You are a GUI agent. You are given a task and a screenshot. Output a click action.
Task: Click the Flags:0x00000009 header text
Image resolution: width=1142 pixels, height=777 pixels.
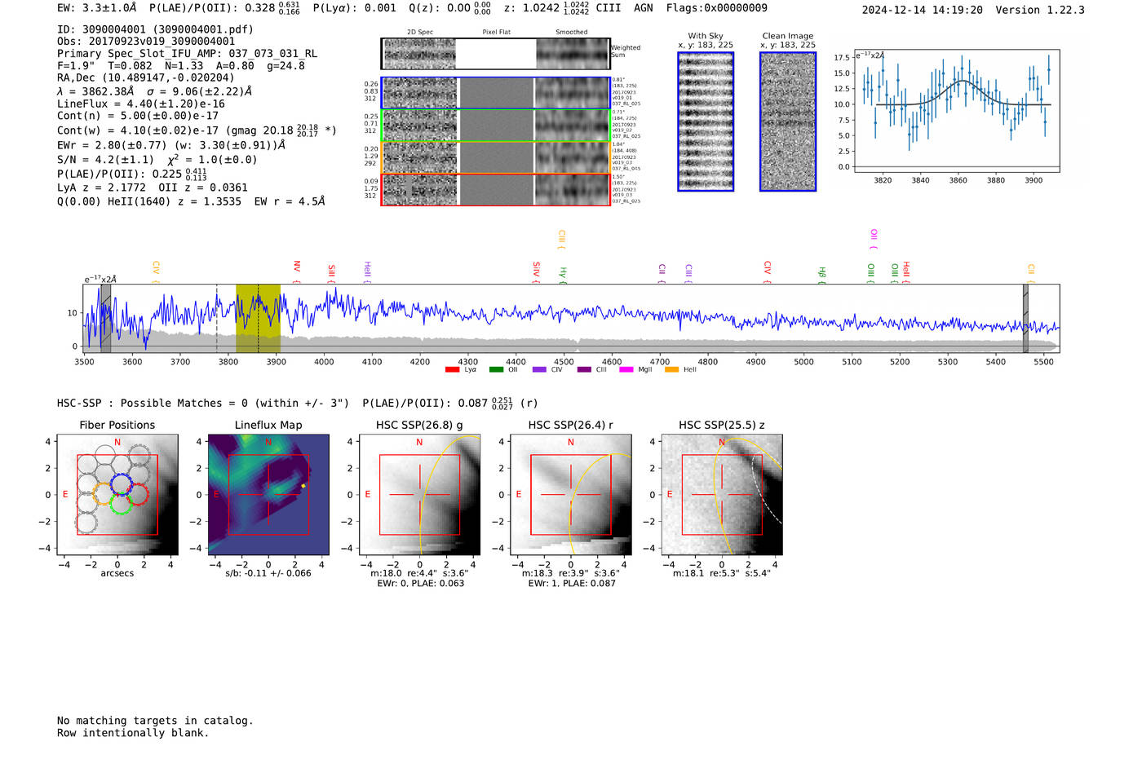tap(717, 8)
